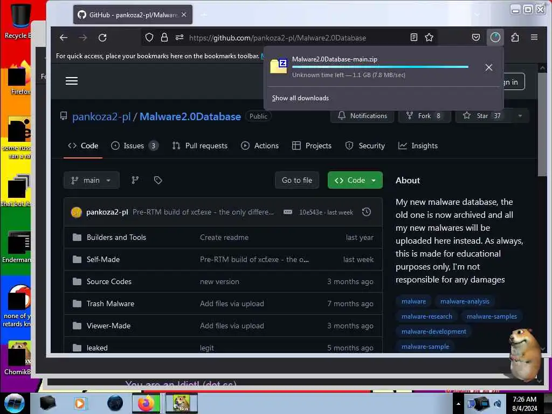
Task: Open the Insights tab
Action: point(418,146)
